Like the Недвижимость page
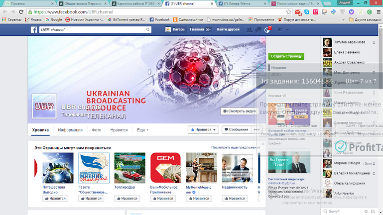Viewport: 383px width, 215px height. click(235, 199)
